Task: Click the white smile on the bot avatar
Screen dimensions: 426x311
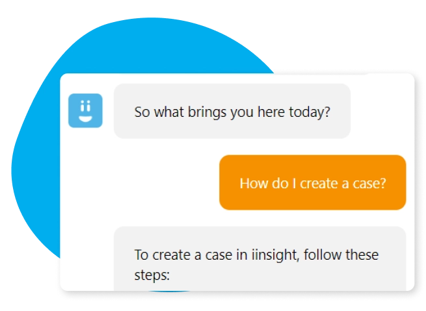Action: 85,119
